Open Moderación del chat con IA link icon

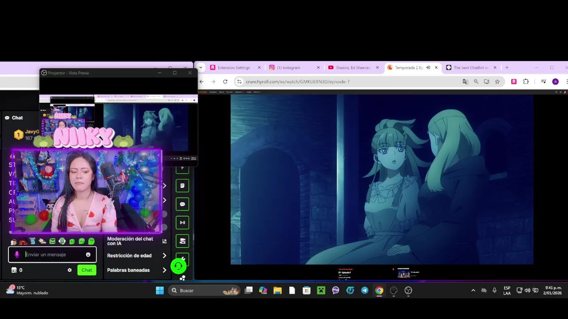coord(164,241)
